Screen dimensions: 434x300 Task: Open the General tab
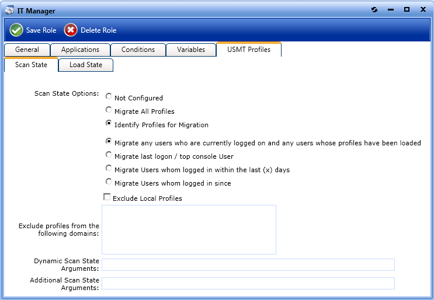tap(27, 50)
